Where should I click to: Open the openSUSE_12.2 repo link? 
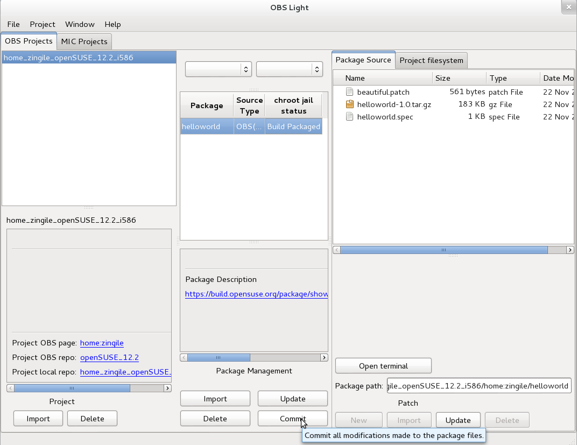point(109,357)
